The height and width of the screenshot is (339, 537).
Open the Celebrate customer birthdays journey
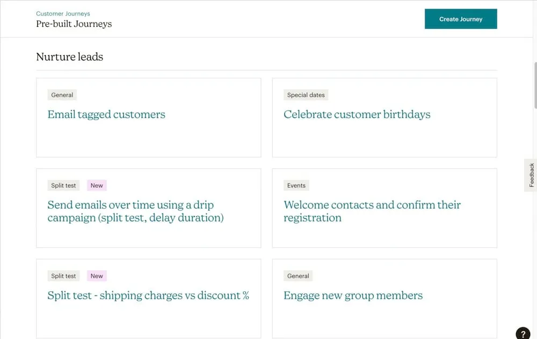(x=357, y=114)
